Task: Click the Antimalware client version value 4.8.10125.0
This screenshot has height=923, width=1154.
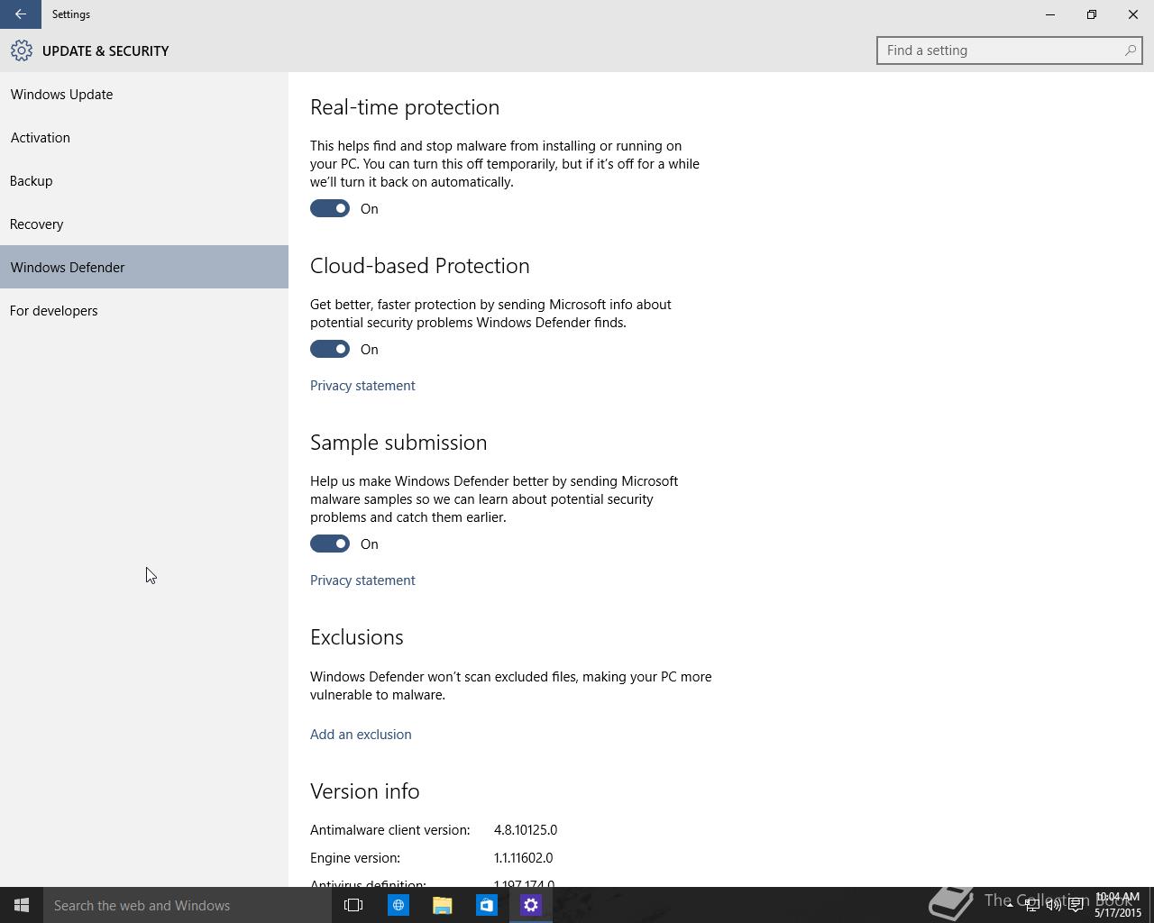Action: coord(526,829)
